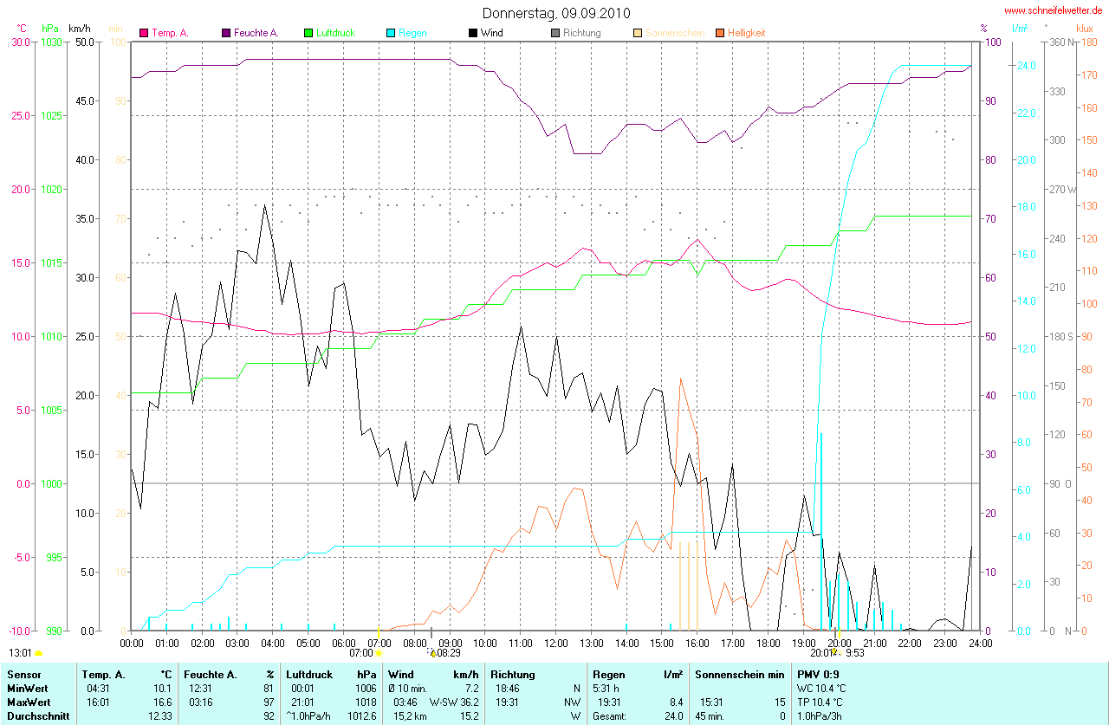The image size is (1109, 725).
Task: Click the green Luftdruck legend swatch
Action: (x=308, y=33)
